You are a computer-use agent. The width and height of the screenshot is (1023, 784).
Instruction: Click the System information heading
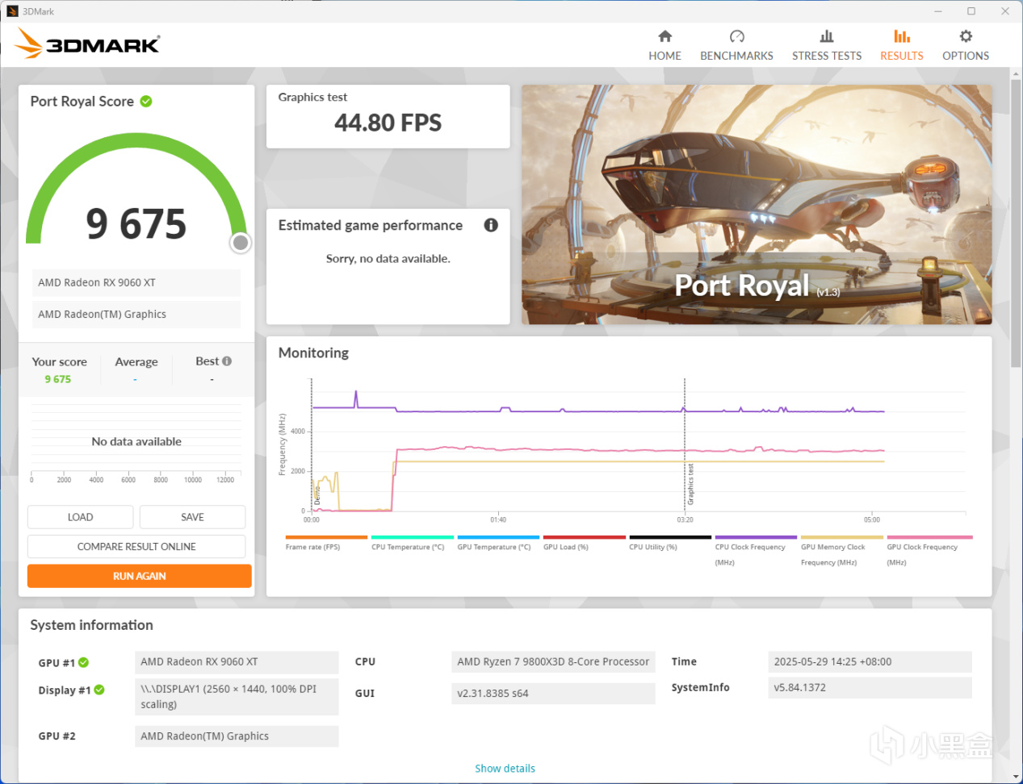[x=91, y=625]
